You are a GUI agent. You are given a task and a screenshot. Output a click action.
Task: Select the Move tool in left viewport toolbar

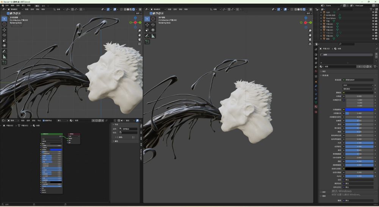point(5,30)
